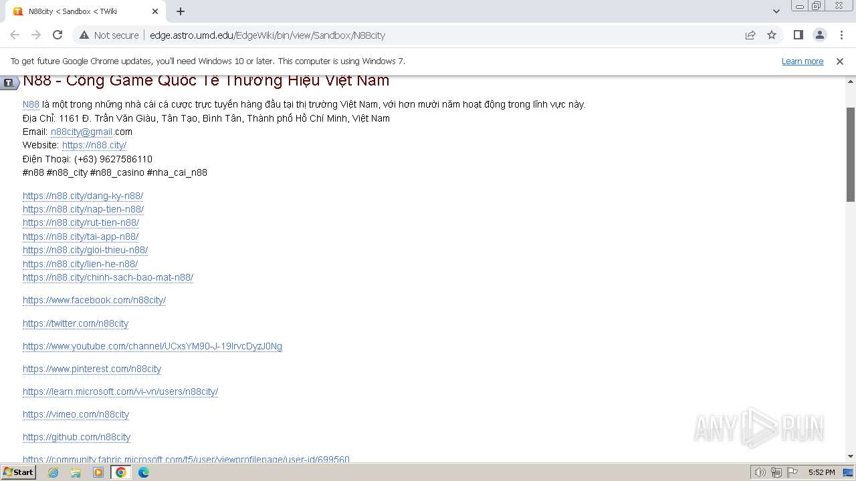Open GitHub n88city link
Image resolution: width=856 pixels, height=481 pixels.
tap(76, 437)
